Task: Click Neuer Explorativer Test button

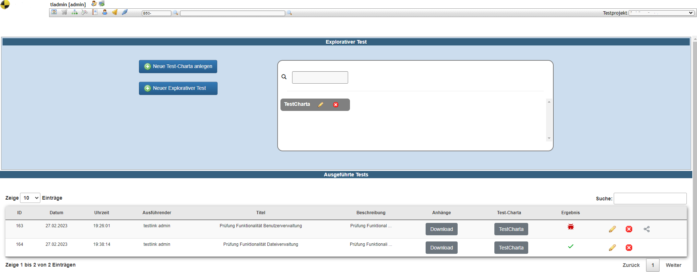Action: pyautogui.click(x=178, y=88)
